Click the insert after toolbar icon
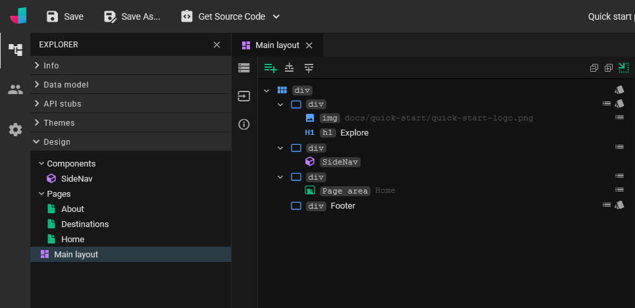 (309, 68)
